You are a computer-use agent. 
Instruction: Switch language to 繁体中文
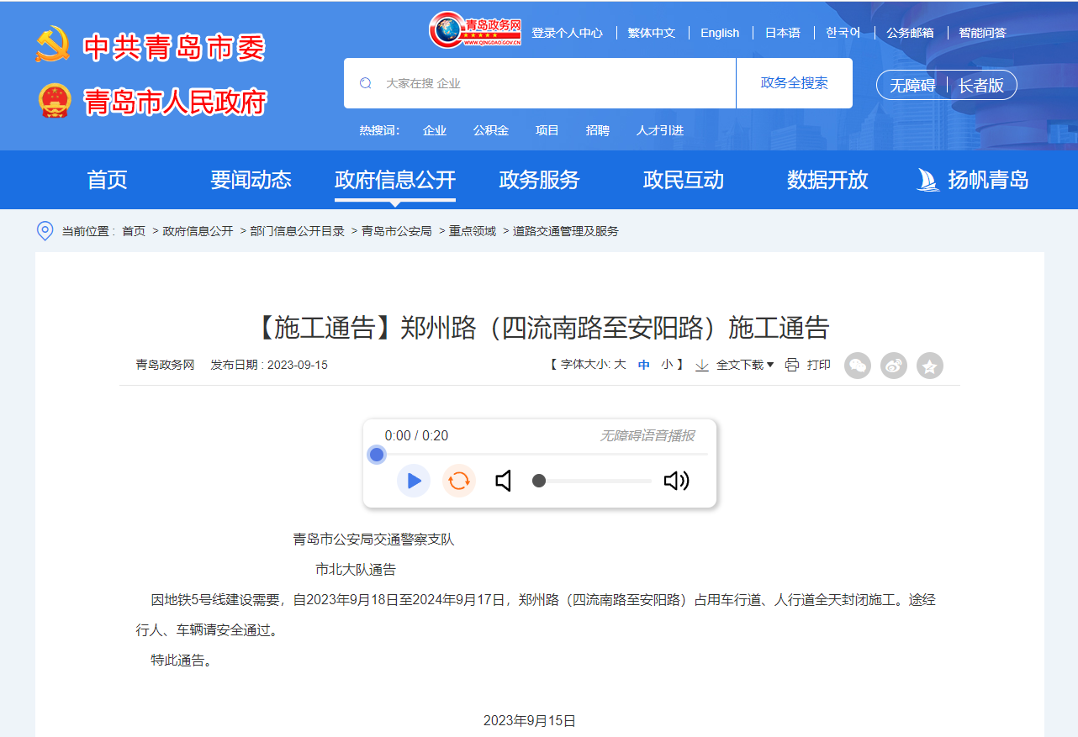coord(652,33)
